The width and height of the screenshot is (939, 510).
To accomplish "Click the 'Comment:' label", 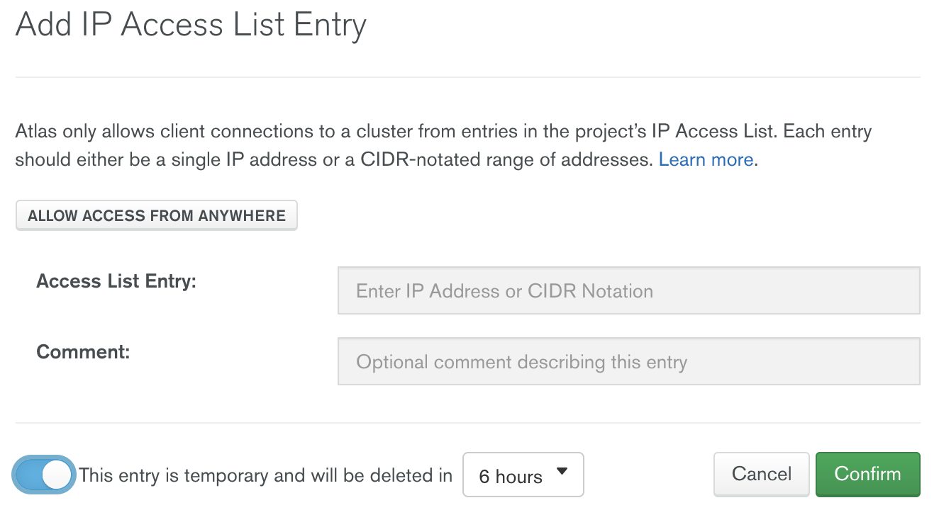I will click(x=83, y=352).
